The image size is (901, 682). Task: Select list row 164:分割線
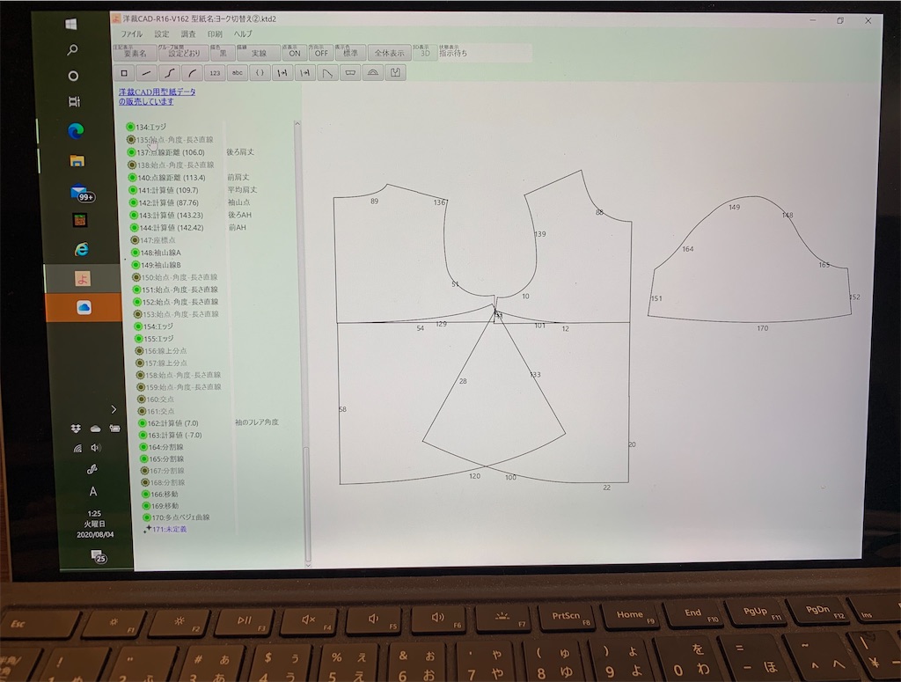(x=162, y=447)
